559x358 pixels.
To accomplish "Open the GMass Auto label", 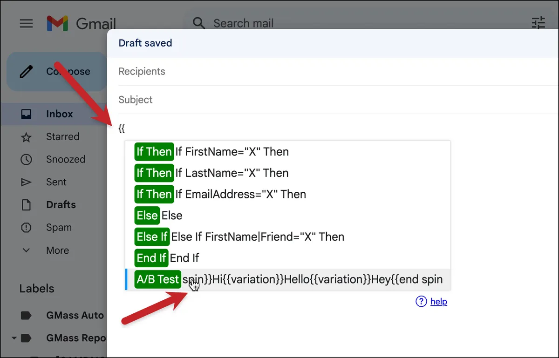I will pos(75,315).
